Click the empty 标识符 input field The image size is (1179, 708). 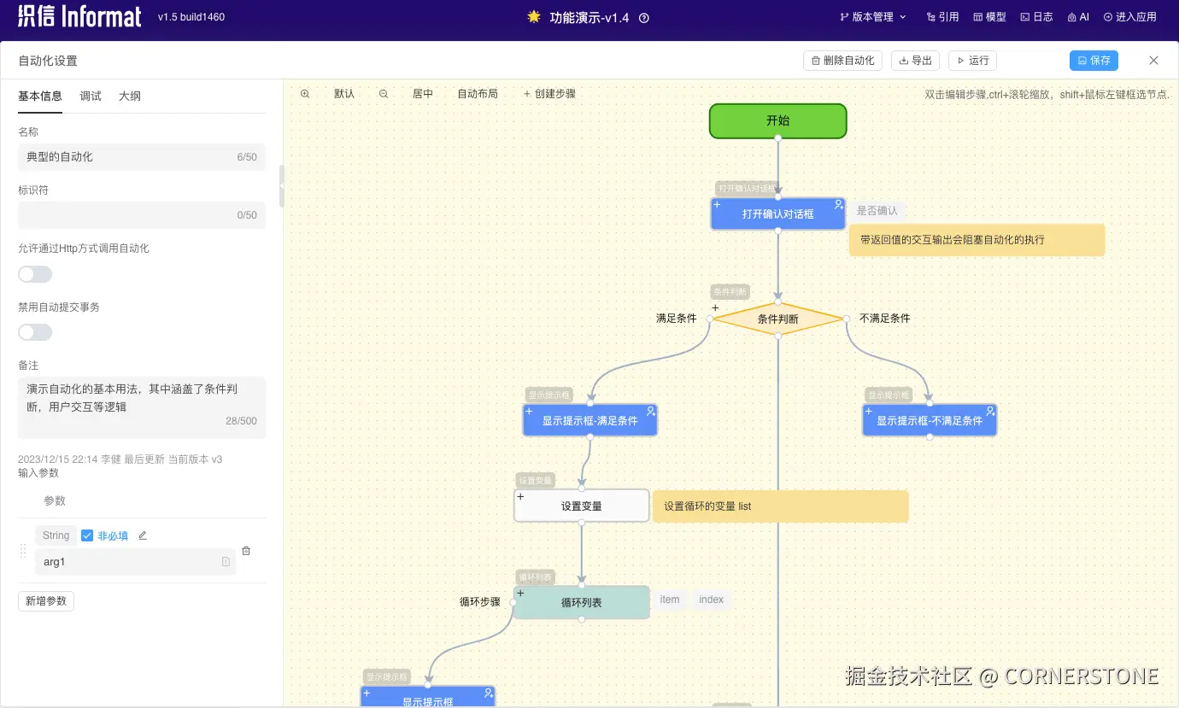142,215
